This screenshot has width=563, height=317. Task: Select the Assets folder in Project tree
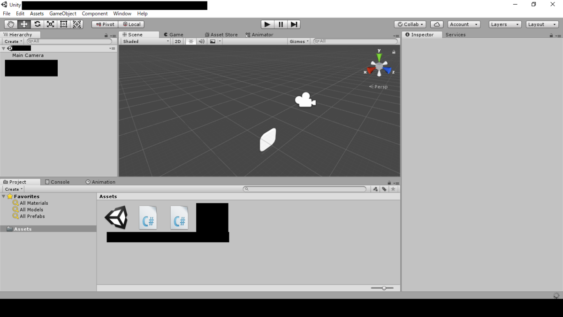(x=48, y=229)
